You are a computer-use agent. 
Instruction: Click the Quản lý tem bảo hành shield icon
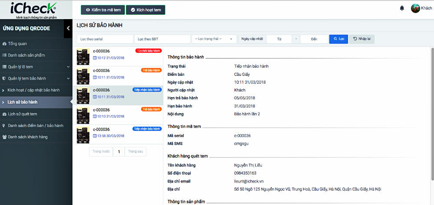point(4,78)
